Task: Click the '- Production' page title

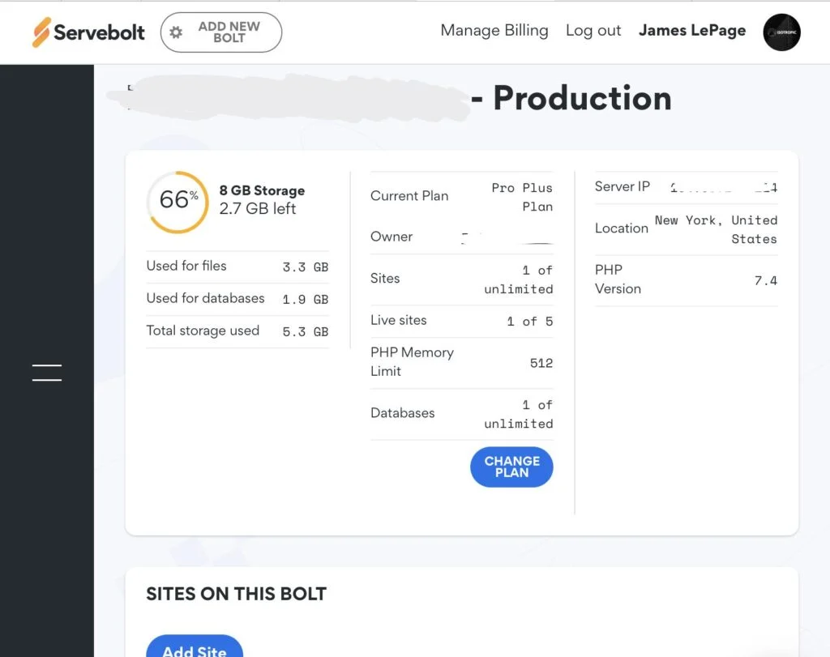Action: (x=571, y=98)
